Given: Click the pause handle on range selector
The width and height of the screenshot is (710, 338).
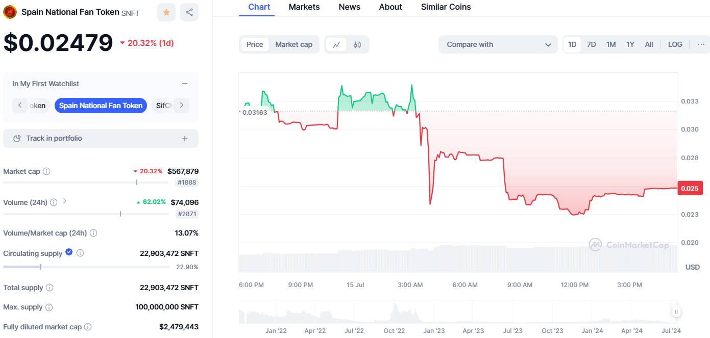Looking at the screenshot, I should [676, 311].
